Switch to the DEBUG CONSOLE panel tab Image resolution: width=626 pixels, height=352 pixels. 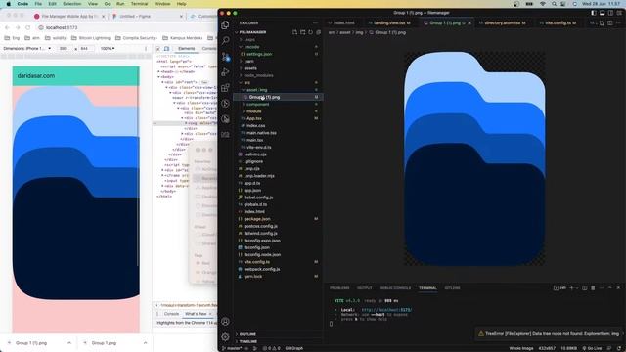tap(395, 288)
